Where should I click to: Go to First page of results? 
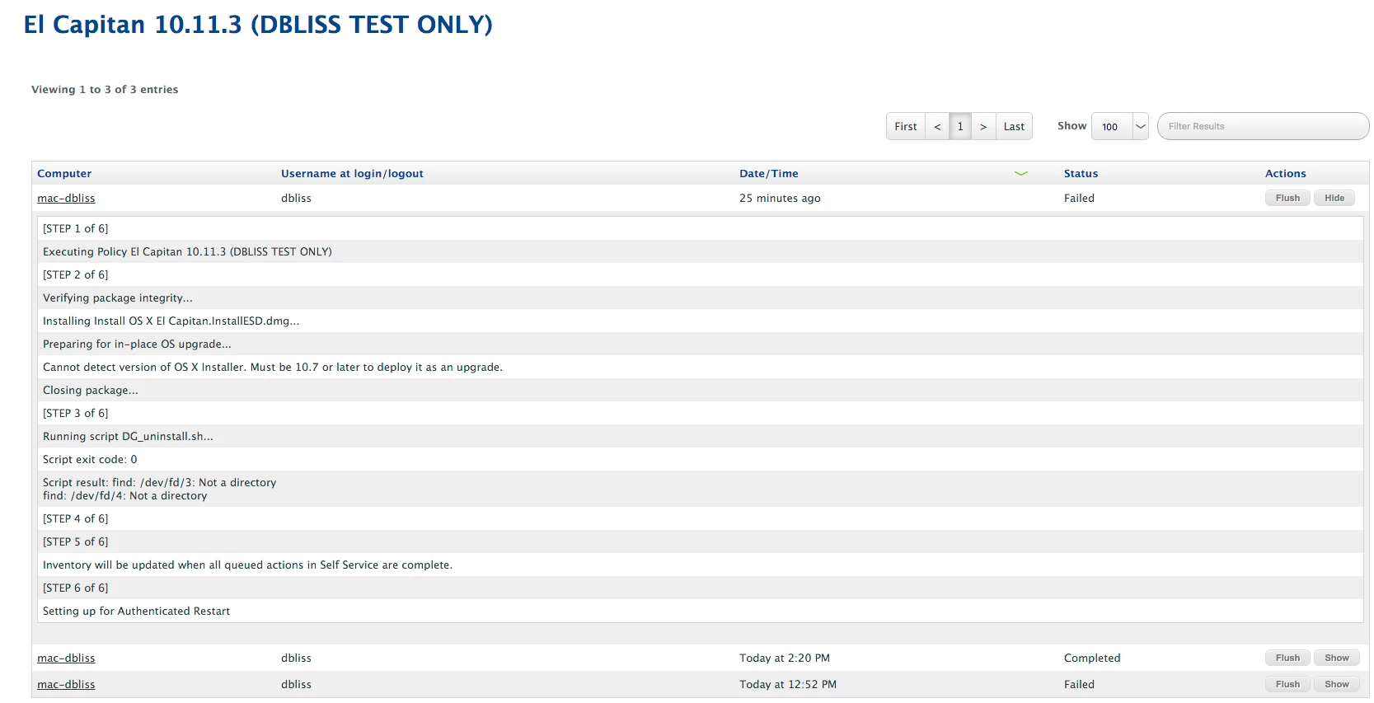(905, 126)
